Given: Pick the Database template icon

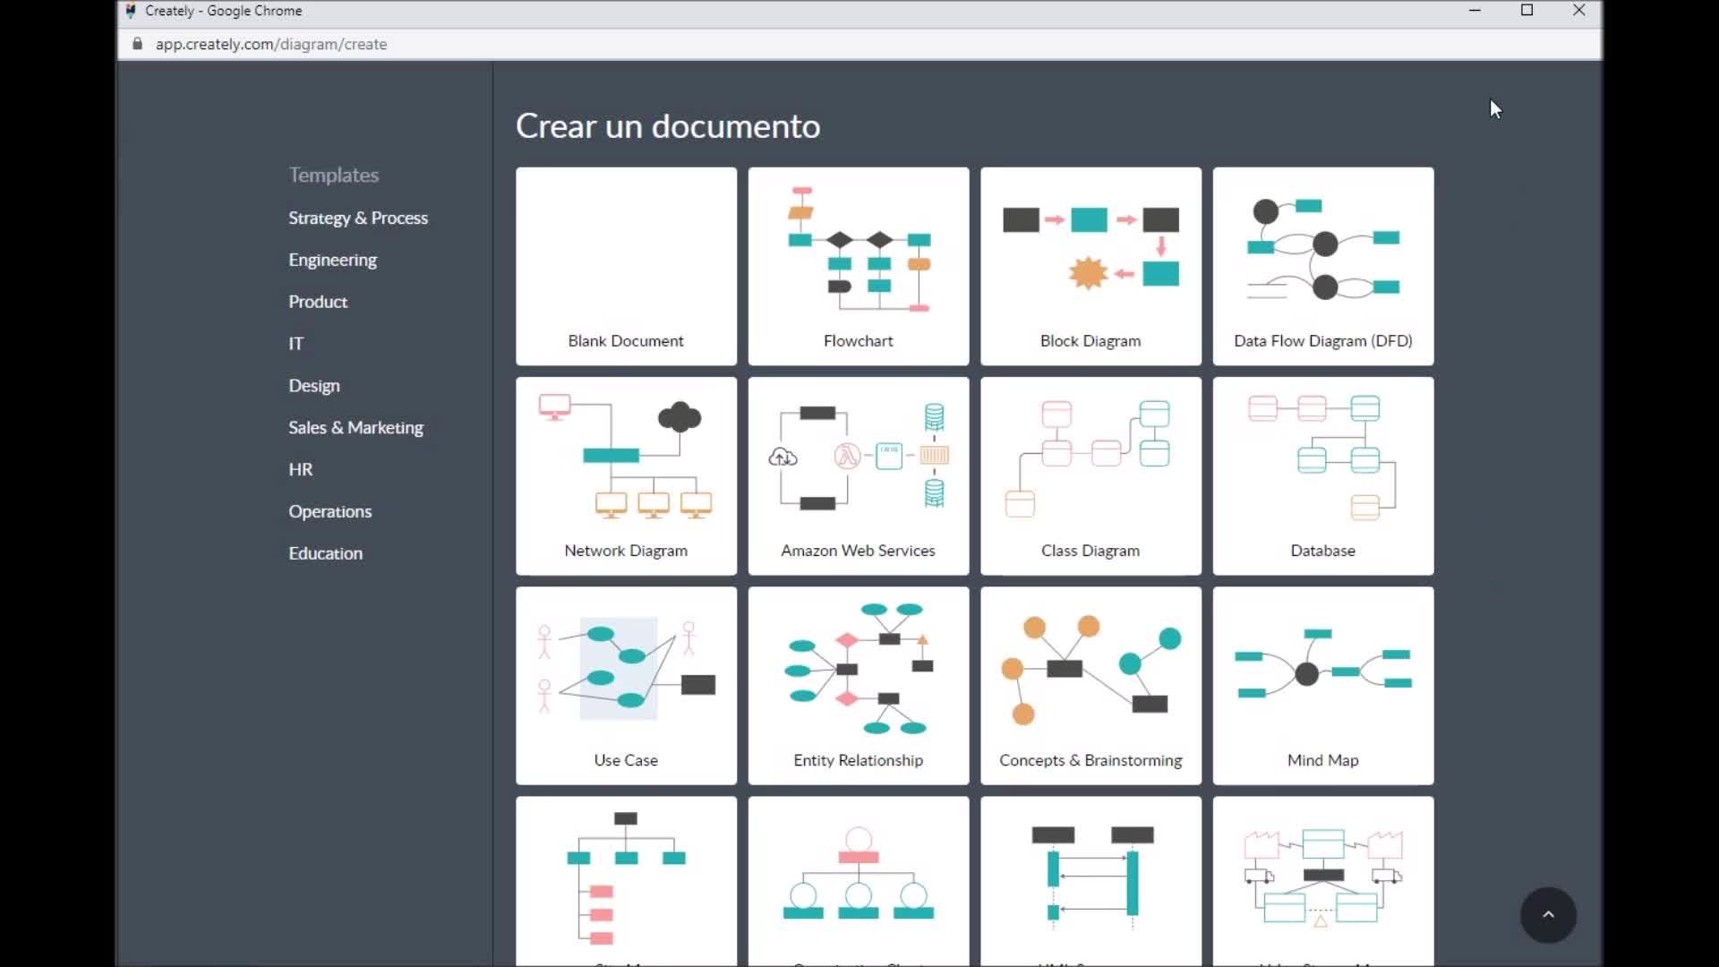Looking at the screenshot, I should coord(1322,458).
